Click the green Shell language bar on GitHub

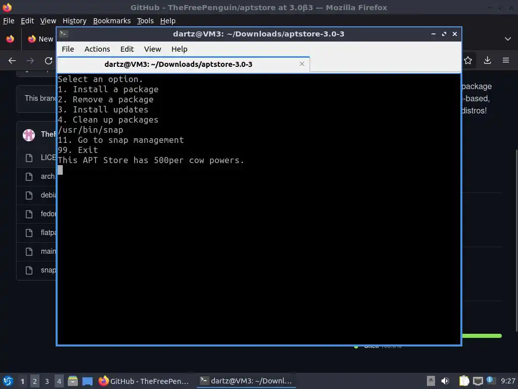click(x=482, y=336)
